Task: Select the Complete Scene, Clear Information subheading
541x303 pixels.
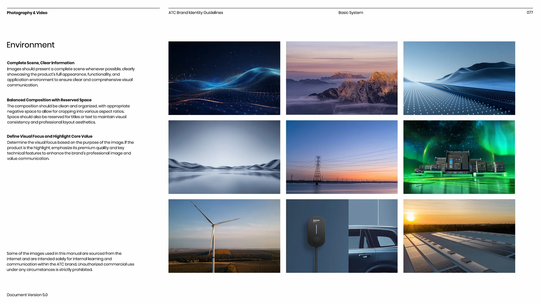Action: click(x=41, y=63)
